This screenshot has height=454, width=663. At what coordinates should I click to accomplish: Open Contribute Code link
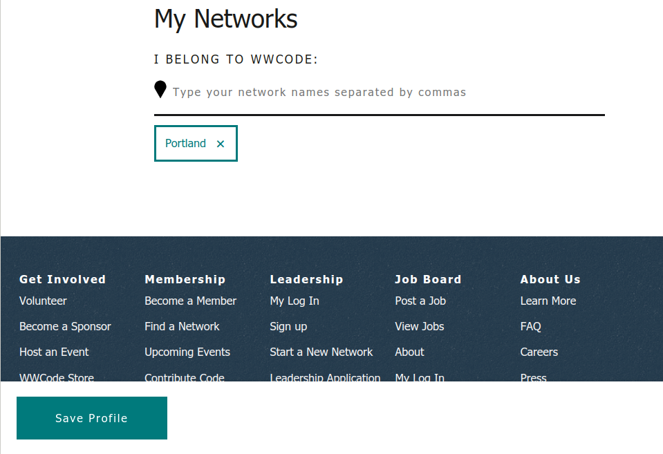pos(185,377)
